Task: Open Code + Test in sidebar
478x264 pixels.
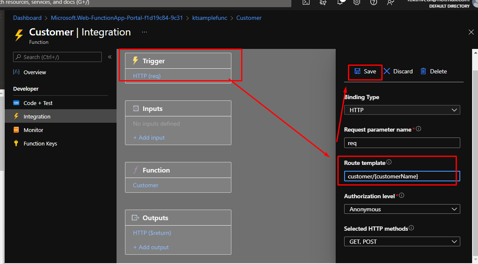Action: 38,103
